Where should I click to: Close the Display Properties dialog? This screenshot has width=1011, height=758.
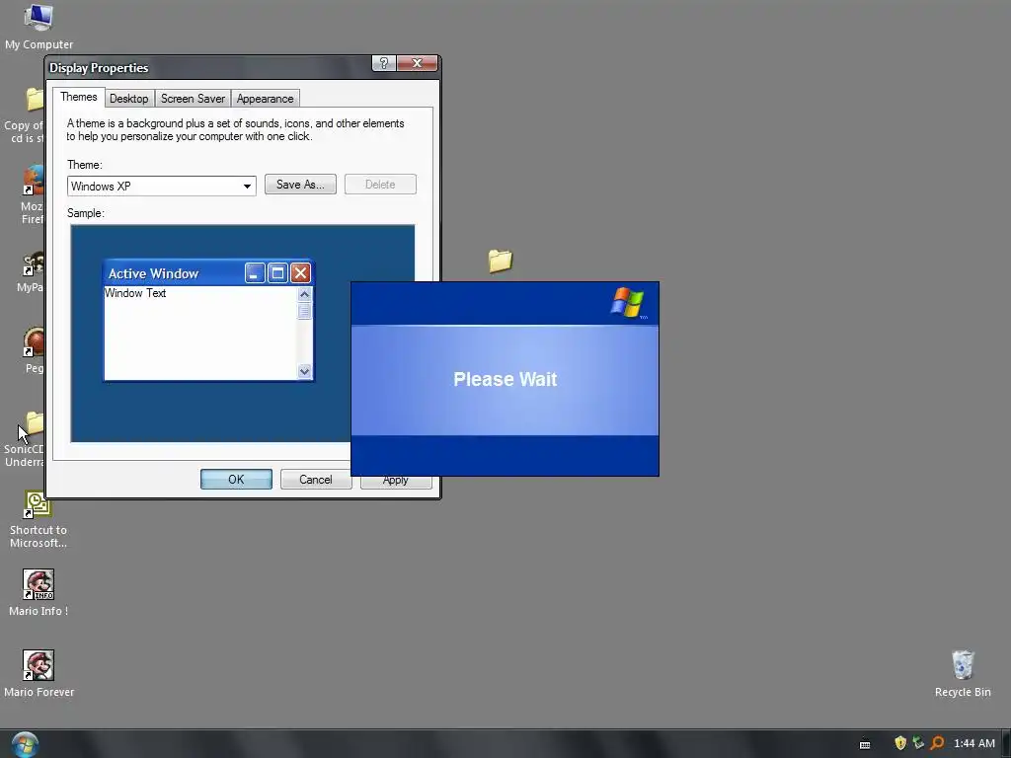click(x=418, y=63)
